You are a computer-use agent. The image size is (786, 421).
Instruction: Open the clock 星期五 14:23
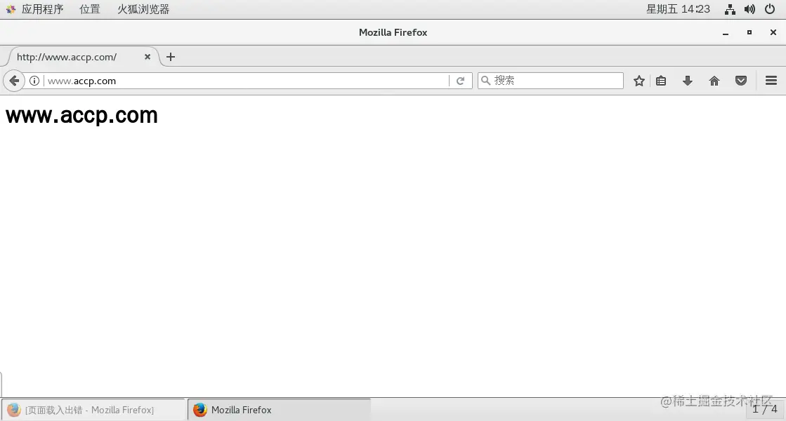coord(678,9)
